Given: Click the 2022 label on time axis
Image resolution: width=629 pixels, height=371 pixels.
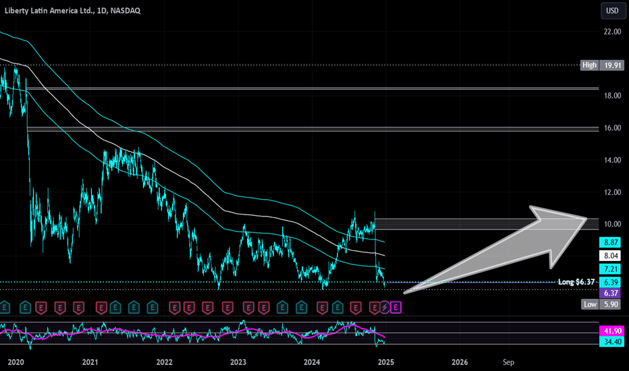Looking at the screenshot, I should (x=164, y=362).
